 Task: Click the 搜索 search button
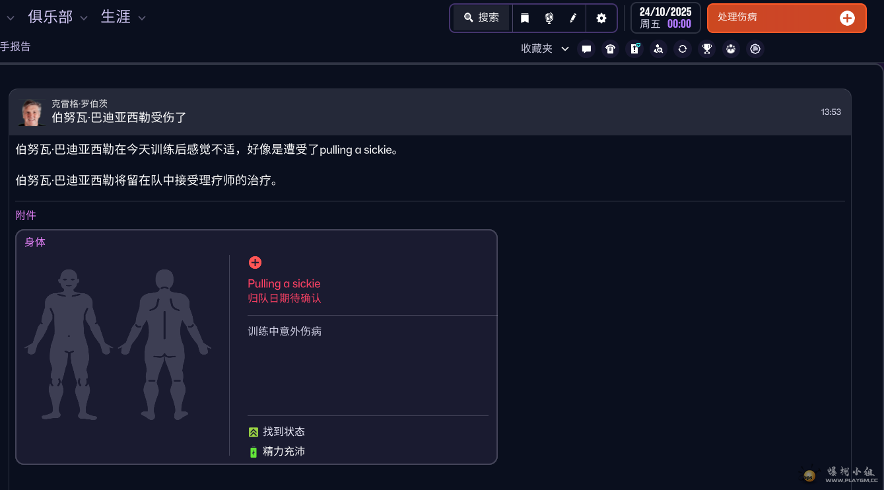coord(481,18)
